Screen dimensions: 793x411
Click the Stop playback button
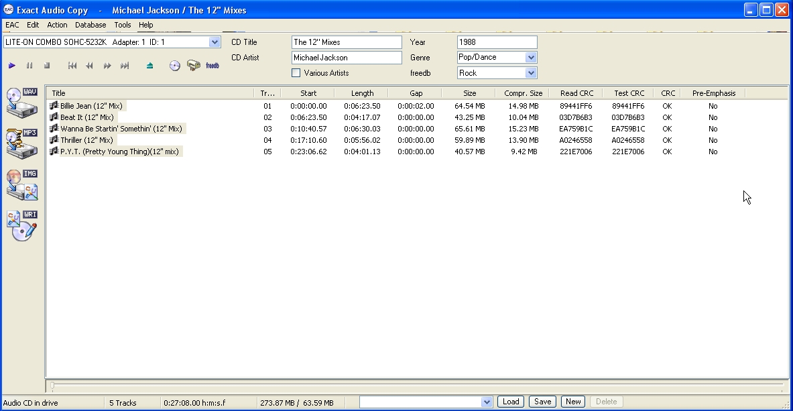(47, 66)
